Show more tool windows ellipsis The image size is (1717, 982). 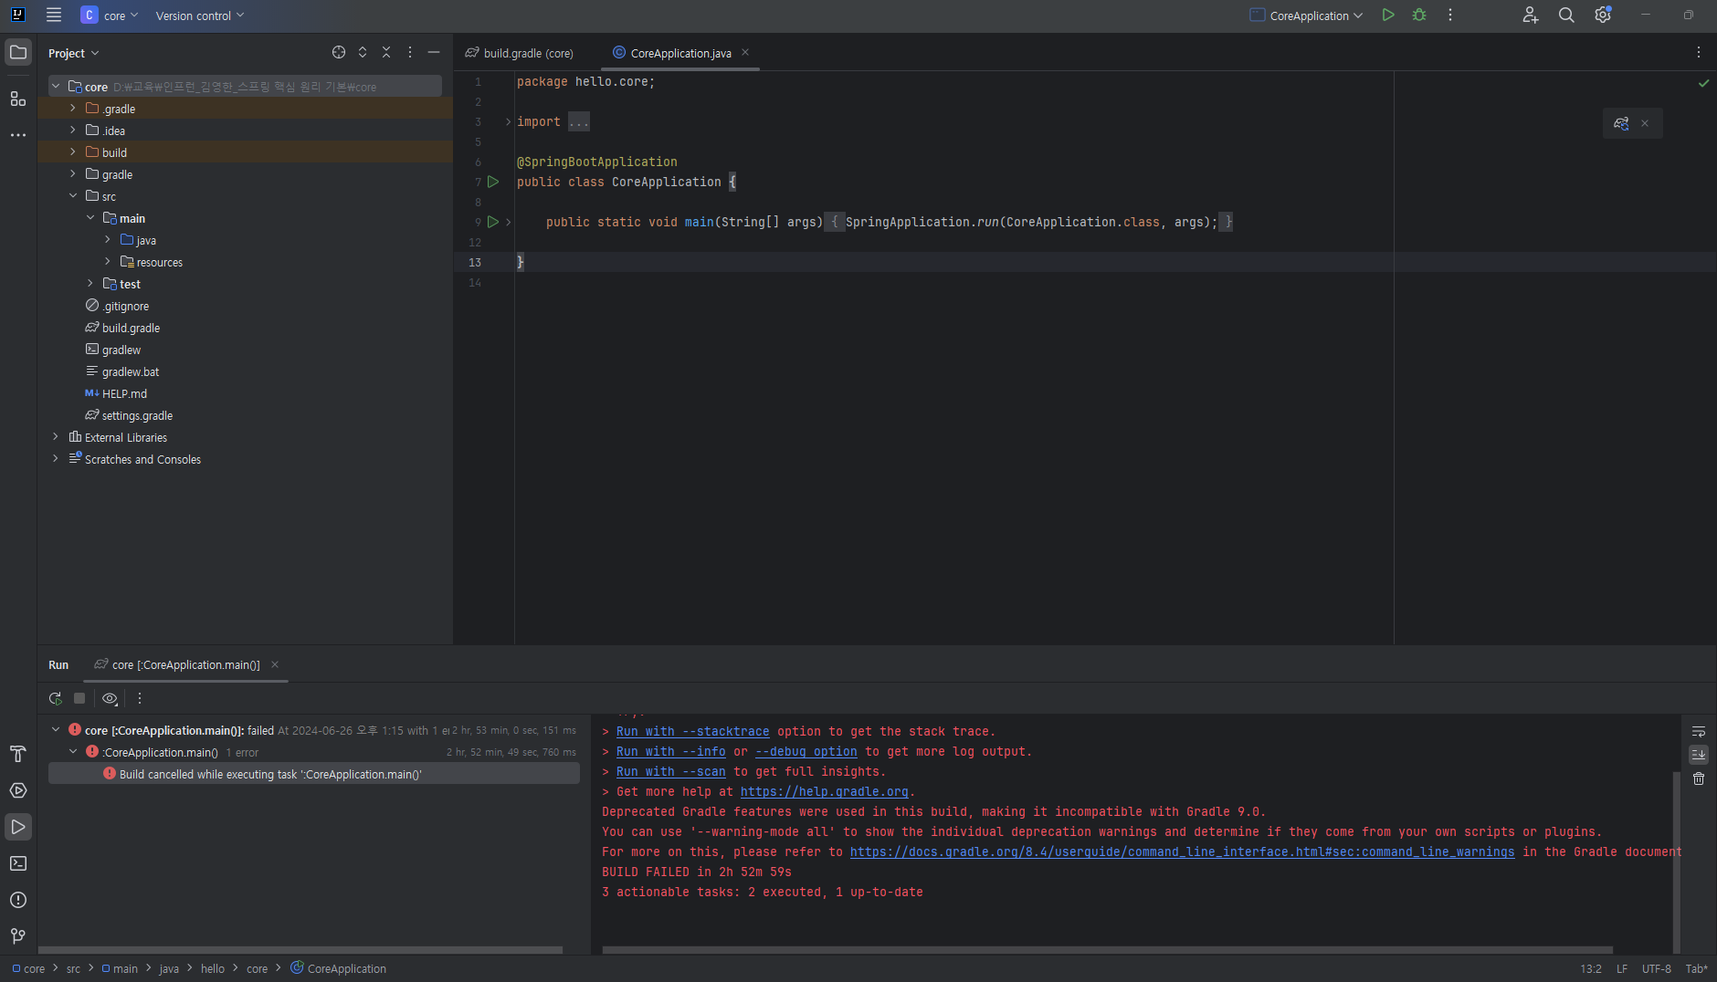tap(18, 135)
